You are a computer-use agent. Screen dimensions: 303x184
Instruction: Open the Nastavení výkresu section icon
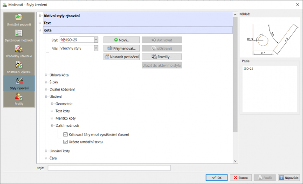(x=19, y=65)
